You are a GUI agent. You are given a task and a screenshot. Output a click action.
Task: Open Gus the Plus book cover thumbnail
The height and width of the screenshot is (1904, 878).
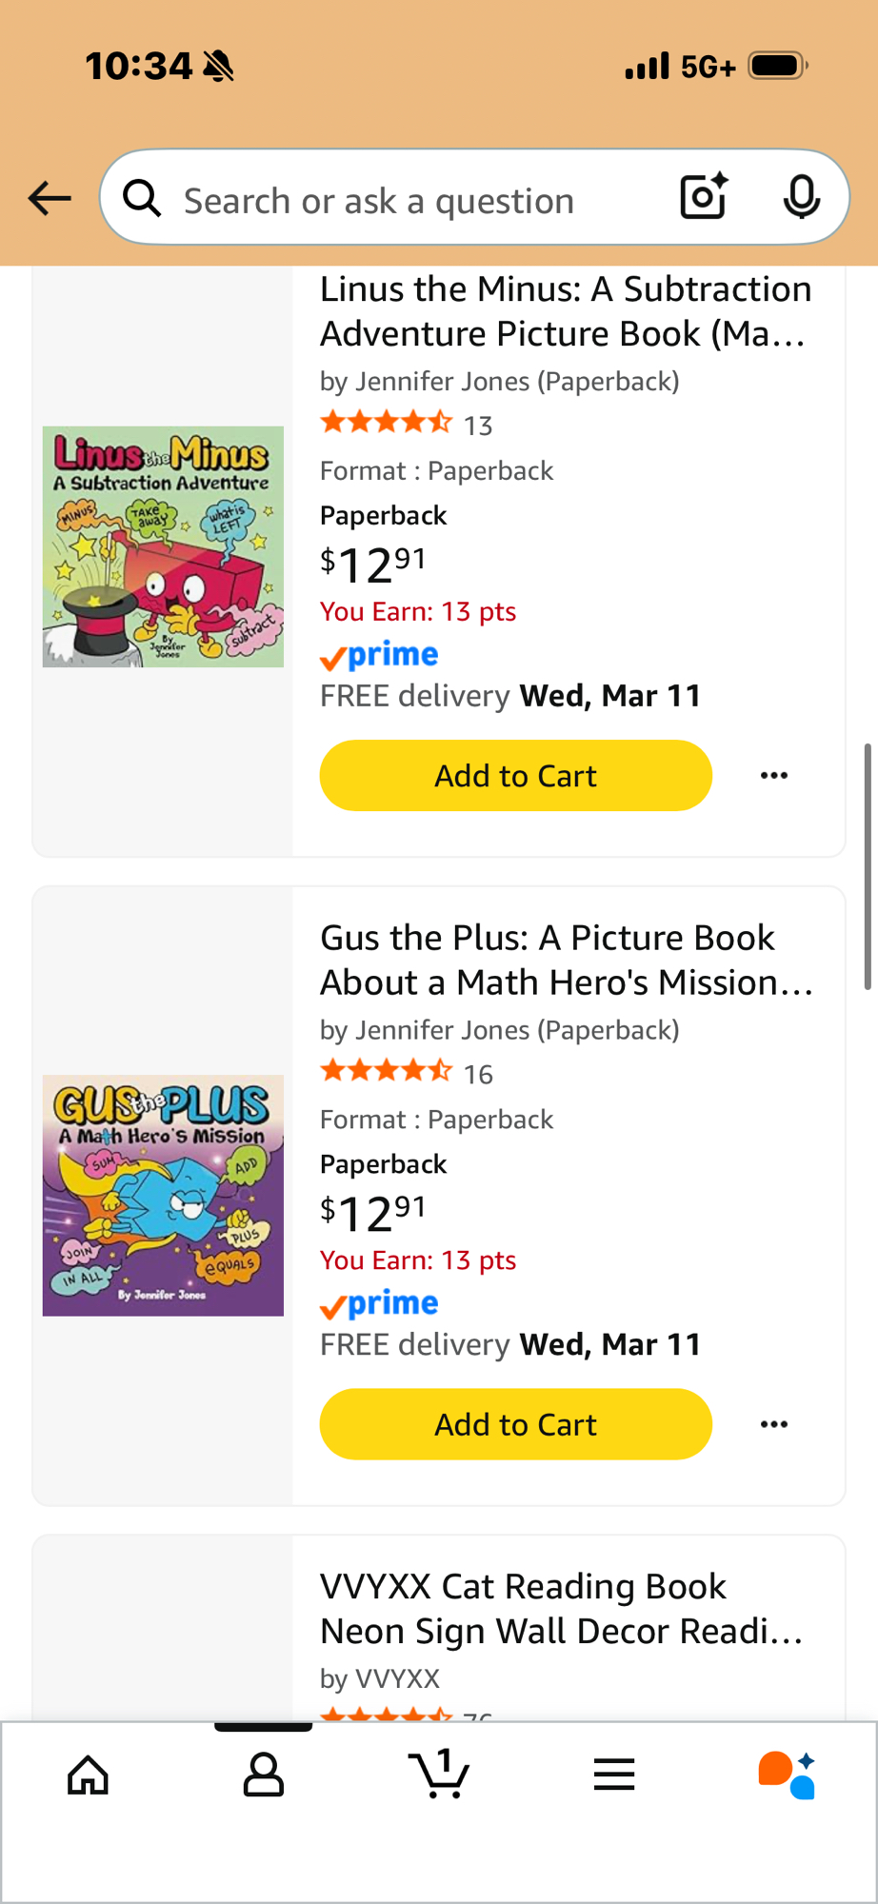point(163,1196)
